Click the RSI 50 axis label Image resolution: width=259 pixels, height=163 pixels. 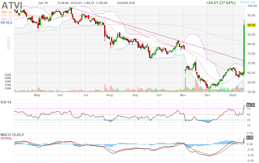(x=248, y=115)
